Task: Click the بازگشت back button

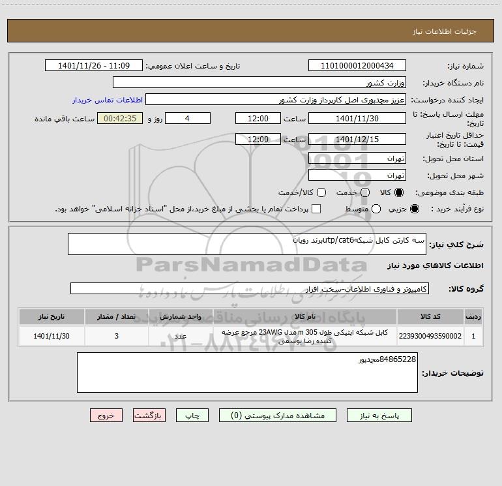Action: pyautogui.click(x=149, y=416)
